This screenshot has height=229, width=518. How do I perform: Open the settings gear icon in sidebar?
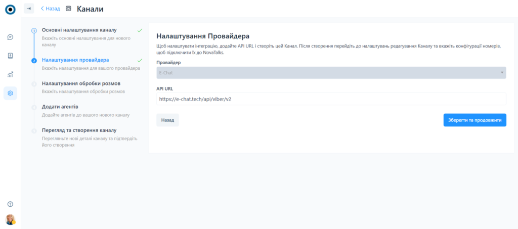click(10, 93)
